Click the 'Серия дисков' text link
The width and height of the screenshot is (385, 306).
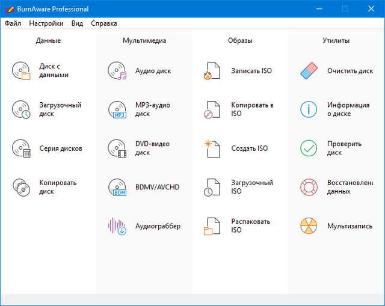coord(61,148)
